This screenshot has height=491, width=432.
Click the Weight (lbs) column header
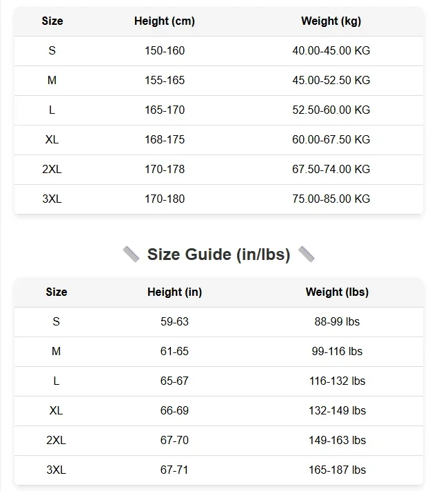point(337,292)
